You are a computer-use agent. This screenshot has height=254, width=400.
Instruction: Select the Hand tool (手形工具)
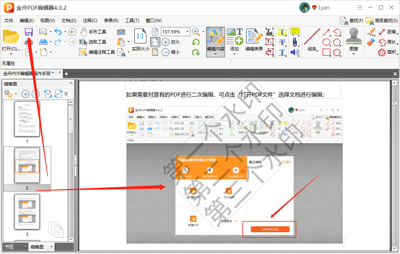[x=93, y=32]
